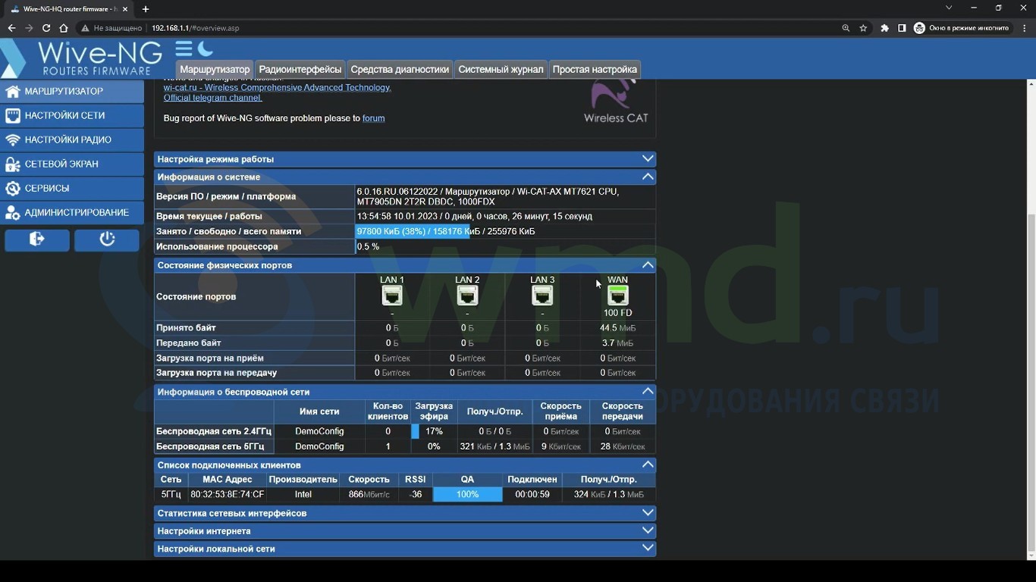This screenshot has height=582, width=1036.
Task: Open the Системный журнал tab
Action: click(x=501, y=69)
